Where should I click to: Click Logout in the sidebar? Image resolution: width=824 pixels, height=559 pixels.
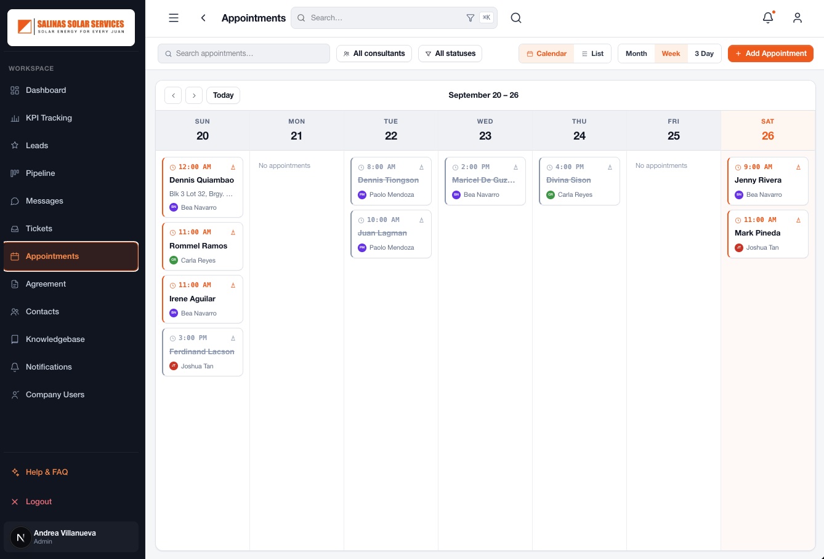[x=71, y=502]
